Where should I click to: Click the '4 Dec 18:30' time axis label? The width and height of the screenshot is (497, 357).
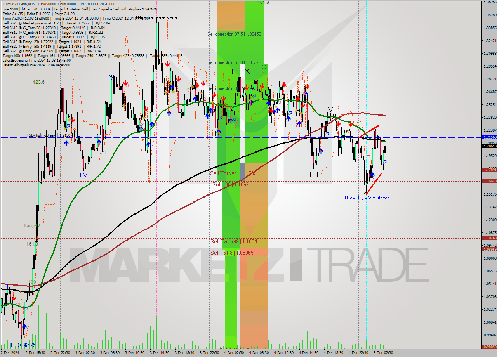pyautogui.click(x=334, y=353)
